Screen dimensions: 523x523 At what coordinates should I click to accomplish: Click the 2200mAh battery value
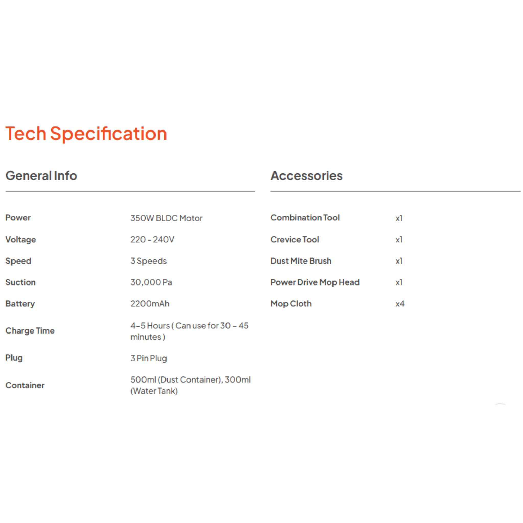tap(150, 304)
